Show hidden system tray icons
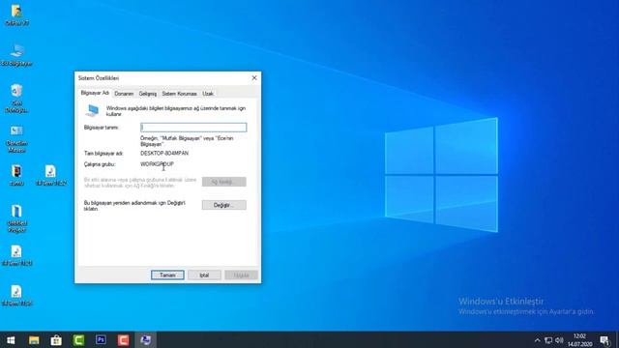 [x=537, y=340]
